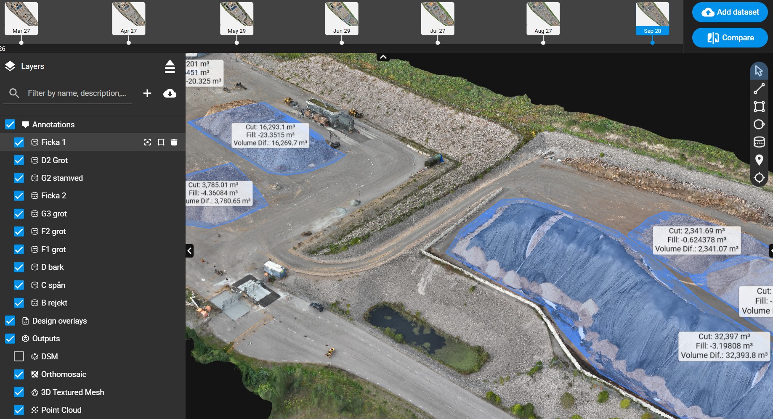Click the DSM layer icon
This screenshot has width=773, height=419.
35,356
